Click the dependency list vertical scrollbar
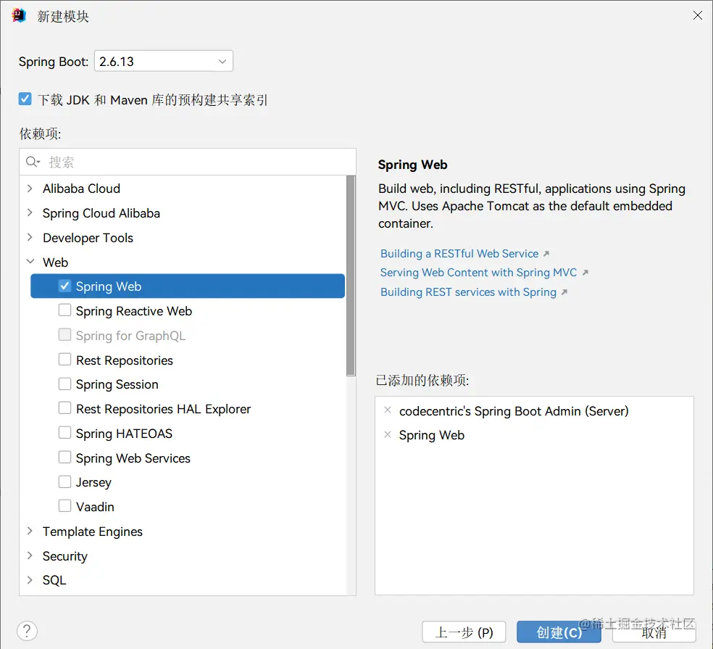Viewport: 713px width, 649px height. click(x=351, y=276)
